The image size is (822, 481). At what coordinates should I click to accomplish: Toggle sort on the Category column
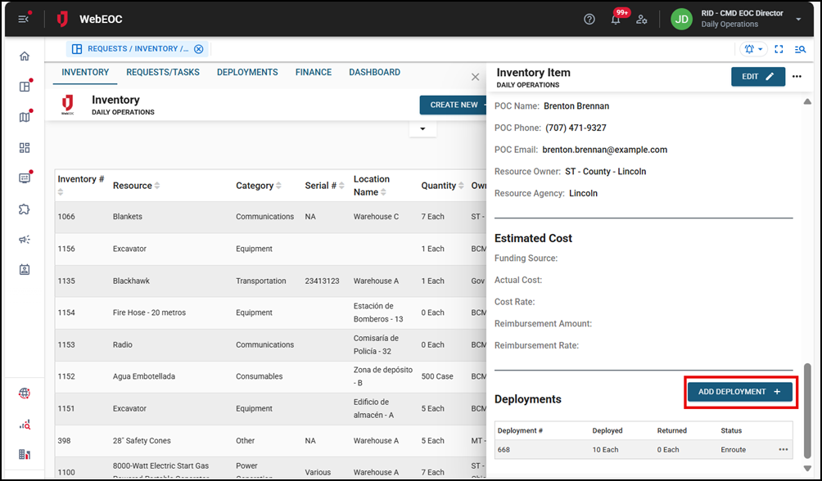click(x=279, y=186)
